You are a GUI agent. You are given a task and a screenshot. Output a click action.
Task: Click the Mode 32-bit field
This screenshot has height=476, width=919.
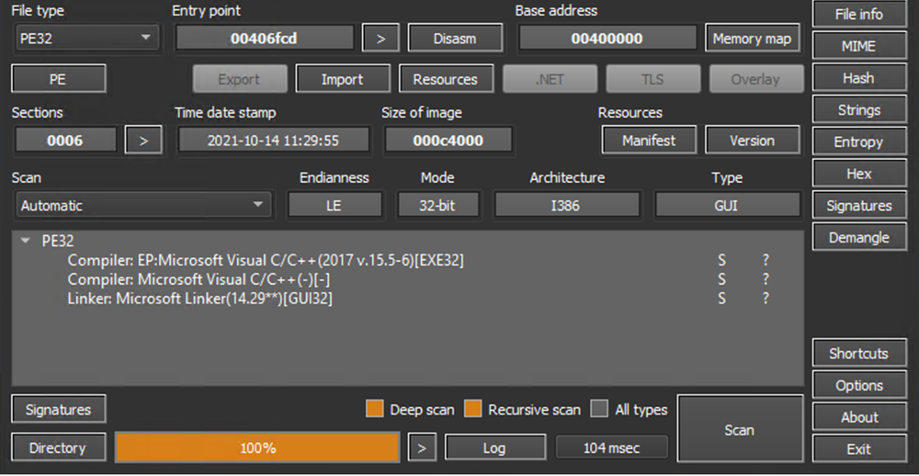coord(437,205)
